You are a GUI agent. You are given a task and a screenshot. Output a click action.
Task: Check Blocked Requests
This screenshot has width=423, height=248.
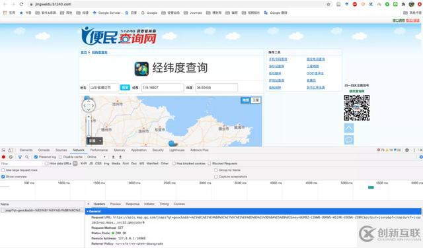click(210, 164)
